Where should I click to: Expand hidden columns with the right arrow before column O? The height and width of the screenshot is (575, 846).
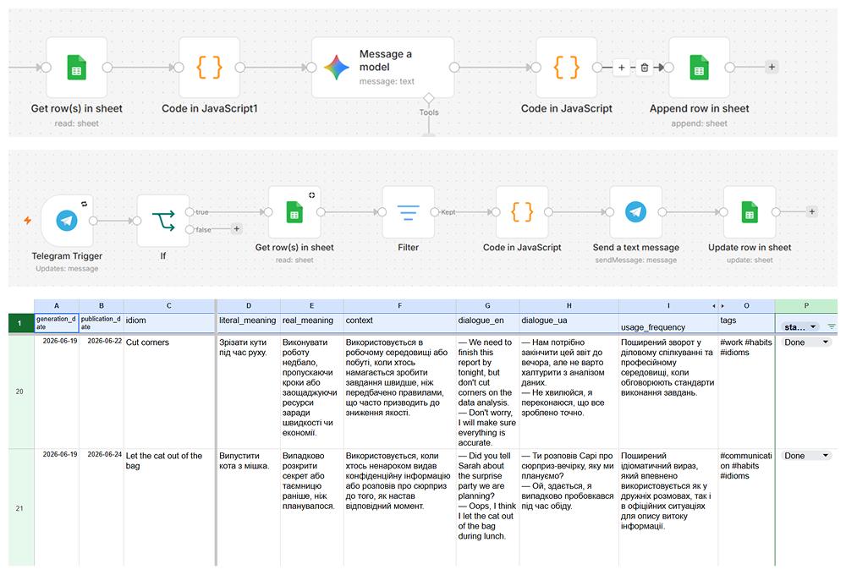pos(722,306)
